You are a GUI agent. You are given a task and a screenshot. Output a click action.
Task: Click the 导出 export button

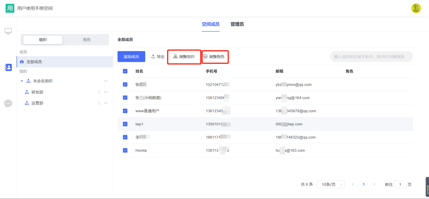[158, 57]
